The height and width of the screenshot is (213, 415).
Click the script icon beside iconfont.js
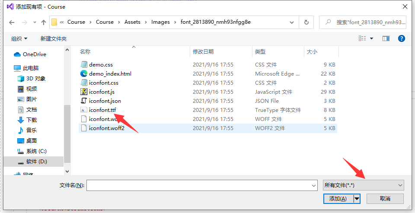click(84, 92)
